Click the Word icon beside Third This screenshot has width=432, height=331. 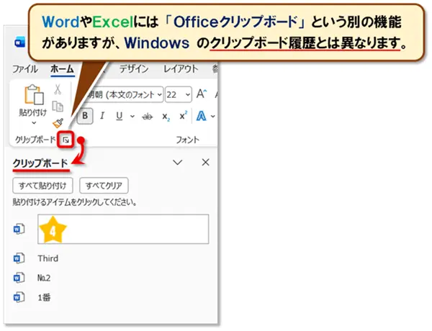coord(19,258)
